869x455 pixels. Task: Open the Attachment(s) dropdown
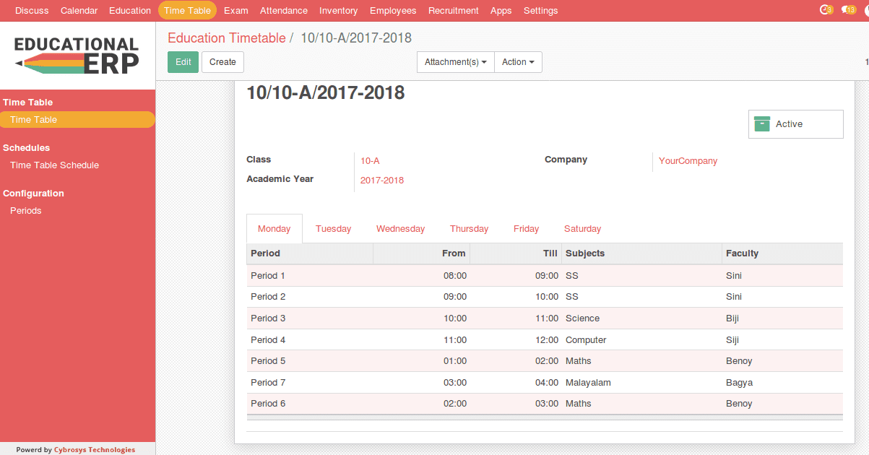point(455,62)
